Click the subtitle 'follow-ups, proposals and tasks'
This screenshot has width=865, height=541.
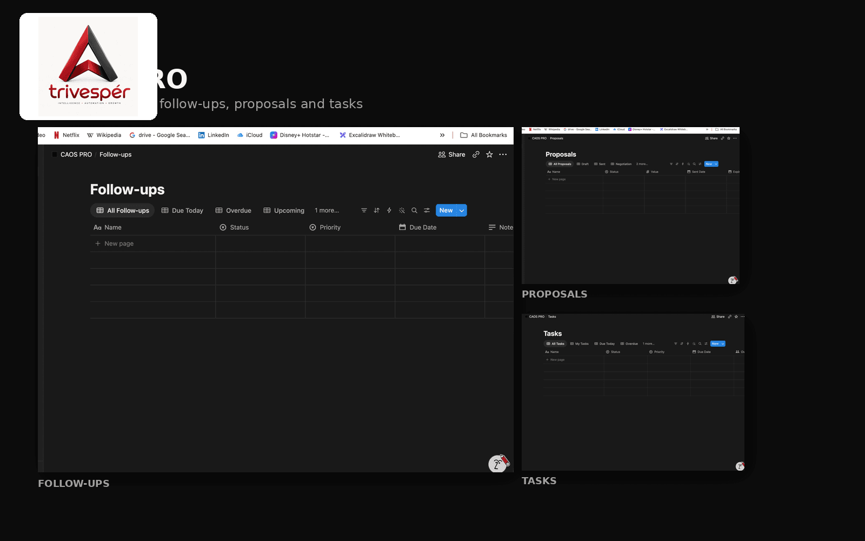[x=261, y=103]
